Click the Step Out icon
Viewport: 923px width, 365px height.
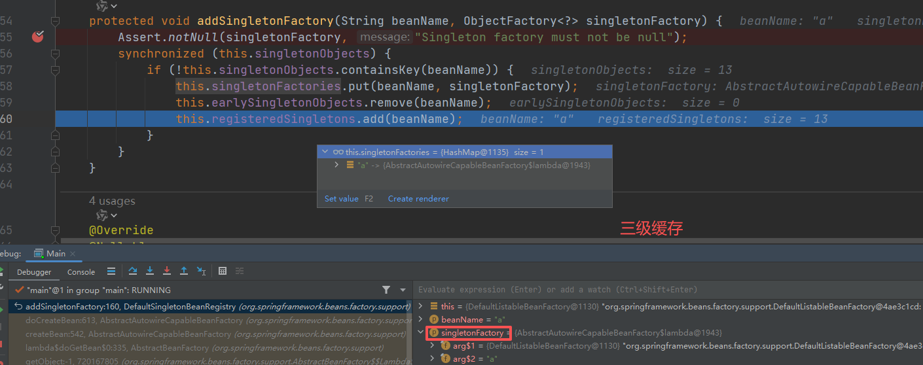click(x=184, y=271)
